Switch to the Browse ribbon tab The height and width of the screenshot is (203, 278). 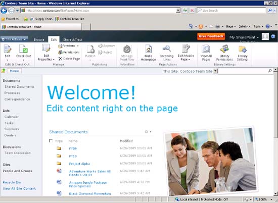[39, 40]
